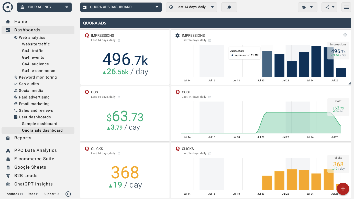Select Sales and reviews item
The width and height of the screenshot is (354, 199).
point(36,110)
